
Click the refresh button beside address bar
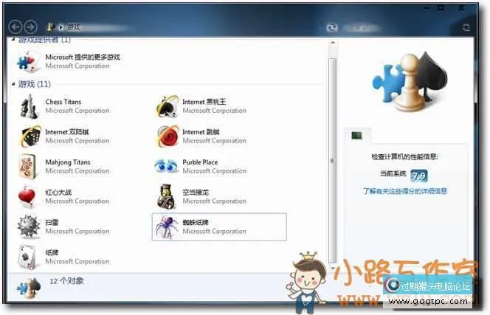pos(333,27)
